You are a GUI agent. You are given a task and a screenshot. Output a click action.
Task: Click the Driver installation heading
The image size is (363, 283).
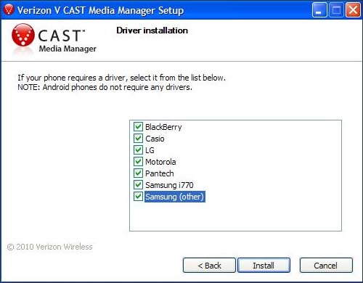pyautogui.click(x=152, y=30)
